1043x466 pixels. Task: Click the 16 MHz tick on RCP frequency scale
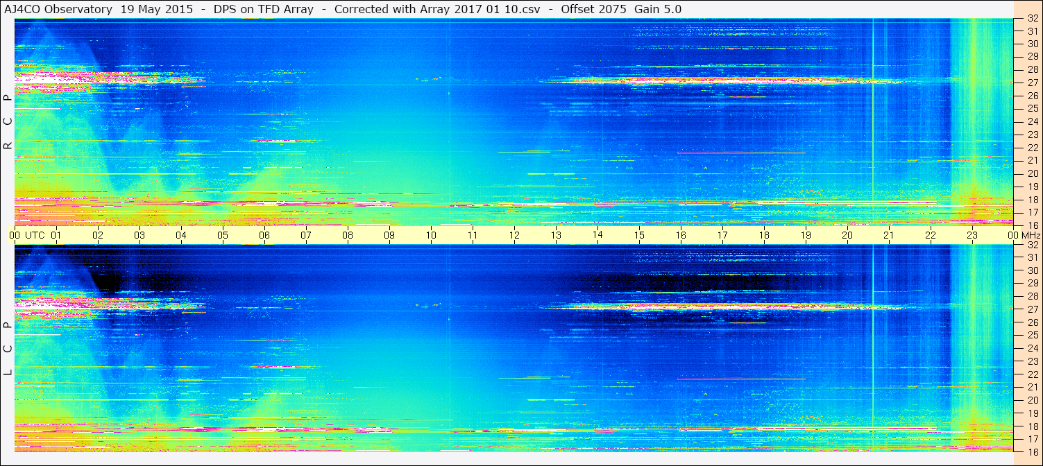(x=1033, y=225)
